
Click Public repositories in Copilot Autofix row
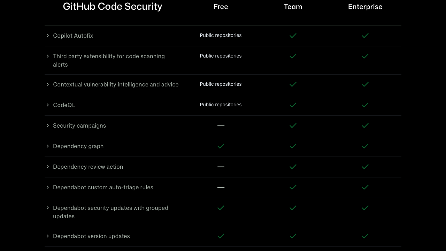pos(221,35)
